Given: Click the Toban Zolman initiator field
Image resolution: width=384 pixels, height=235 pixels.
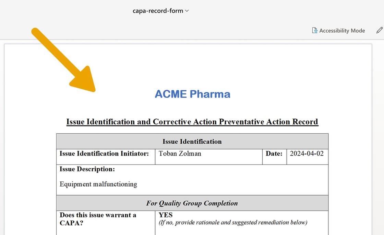Looking at the screenshot, I should (180, 154).
